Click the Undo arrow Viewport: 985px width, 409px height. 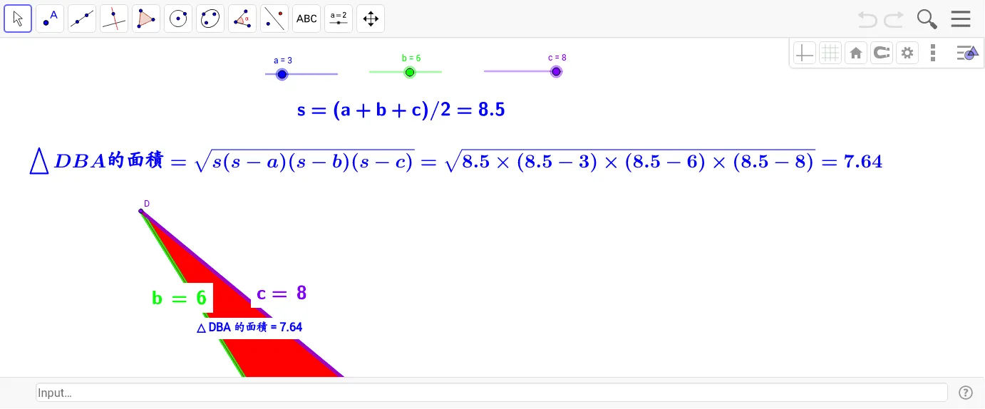pyautogui.click(x=867, y=19)
